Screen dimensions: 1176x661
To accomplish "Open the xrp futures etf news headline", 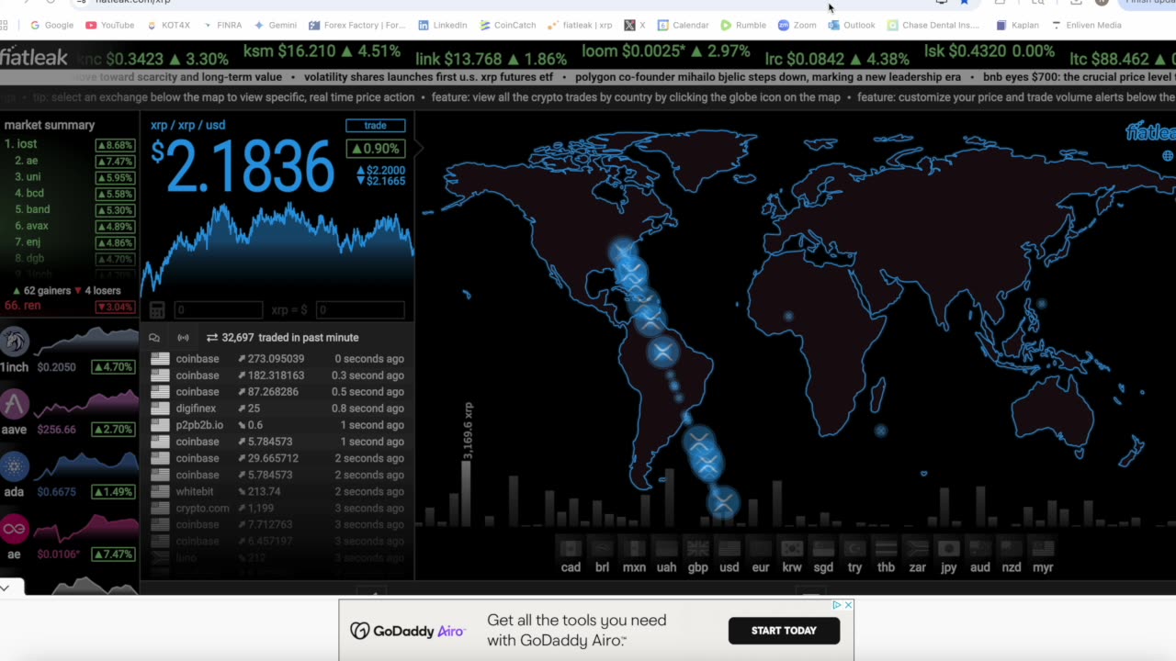I will pyautogui.click(x=428, y=78).
